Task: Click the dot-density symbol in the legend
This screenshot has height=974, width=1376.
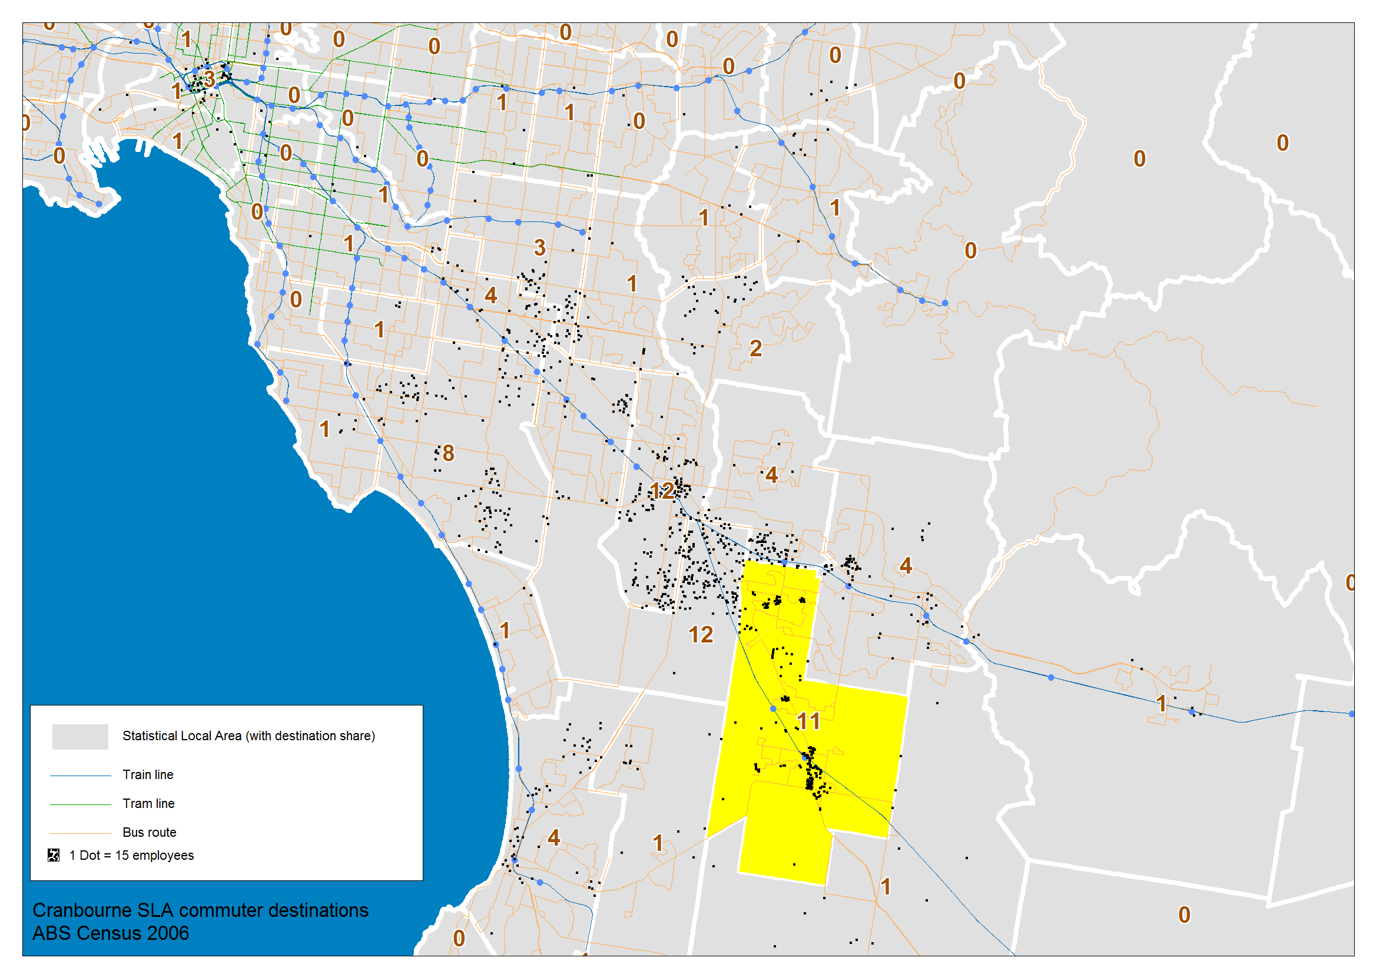Action: point(54,855)
